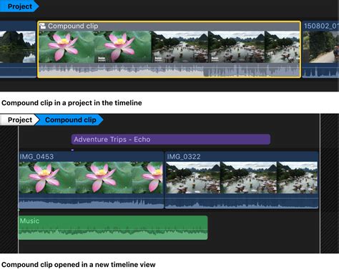
Task: Click the IMG_0453 clip name label
Action: (x=36, y=157)
